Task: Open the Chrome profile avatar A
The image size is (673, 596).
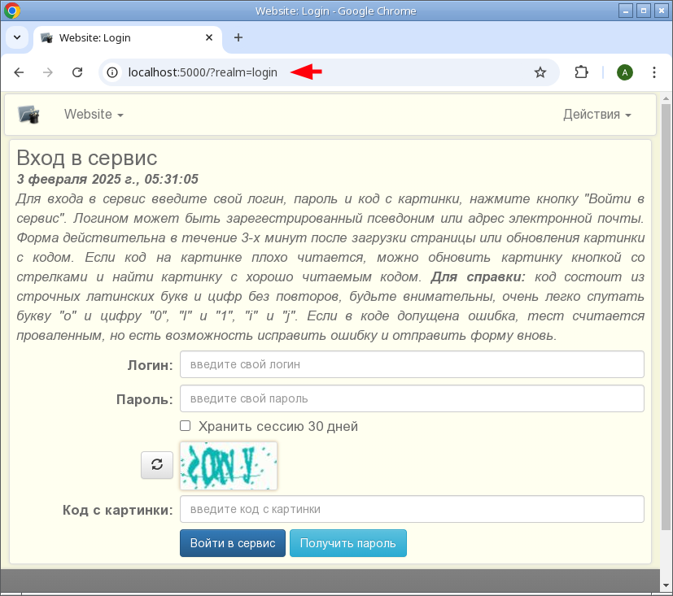Action: [x=624, y=72]
